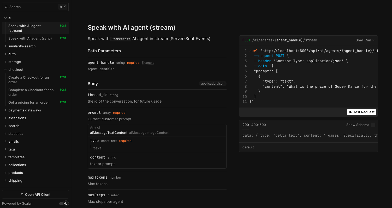This screenshot has height=208, width=392.
Task: Select the aiMessageImageContent schema tab
Action: point(149,133)
